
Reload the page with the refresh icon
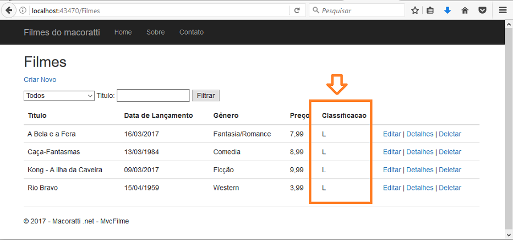coord(297,10)
